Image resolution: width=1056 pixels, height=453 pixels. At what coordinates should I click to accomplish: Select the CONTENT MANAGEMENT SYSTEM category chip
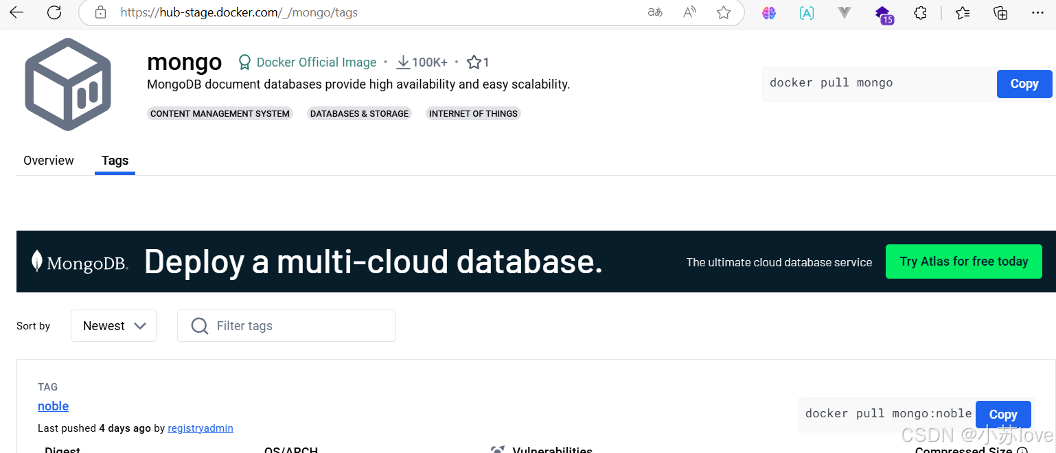point(220,114)
